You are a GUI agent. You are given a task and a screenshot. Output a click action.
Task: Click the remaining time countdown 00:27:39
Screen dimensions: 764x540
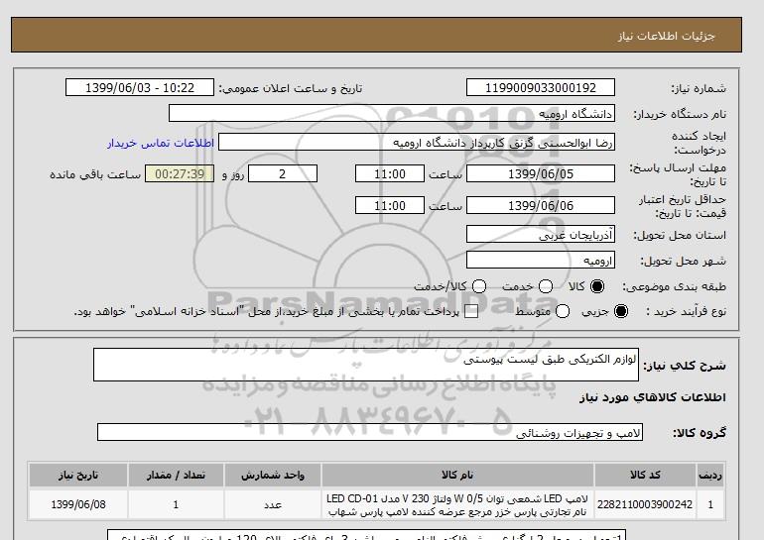[180, 173]
